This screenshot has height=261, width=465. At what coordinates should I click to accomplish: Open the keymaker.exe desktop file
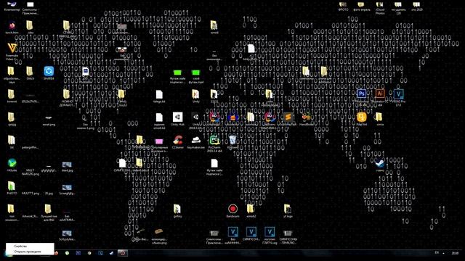click(x=195, y=141)
